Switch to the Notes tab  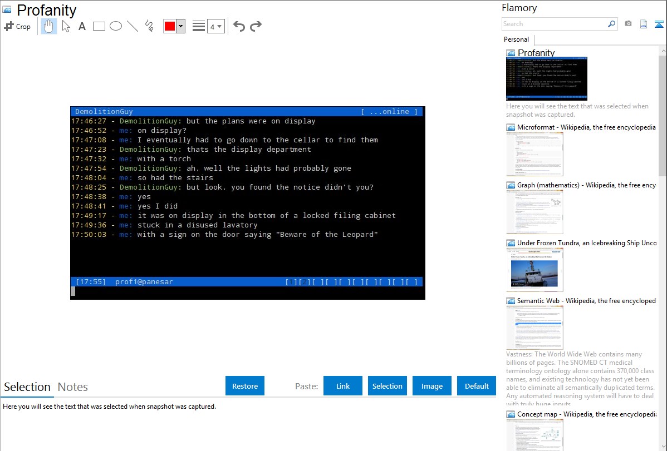(x=72, y=387)
